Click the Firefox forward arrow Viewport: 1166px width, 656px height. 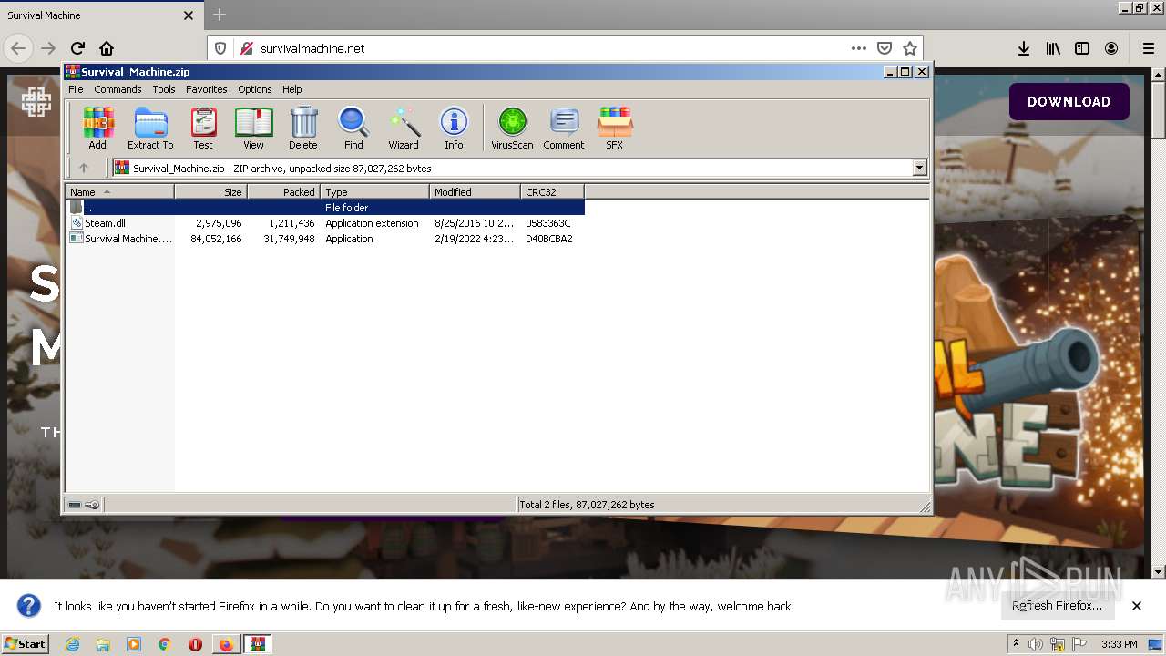(x=48, y=48)
